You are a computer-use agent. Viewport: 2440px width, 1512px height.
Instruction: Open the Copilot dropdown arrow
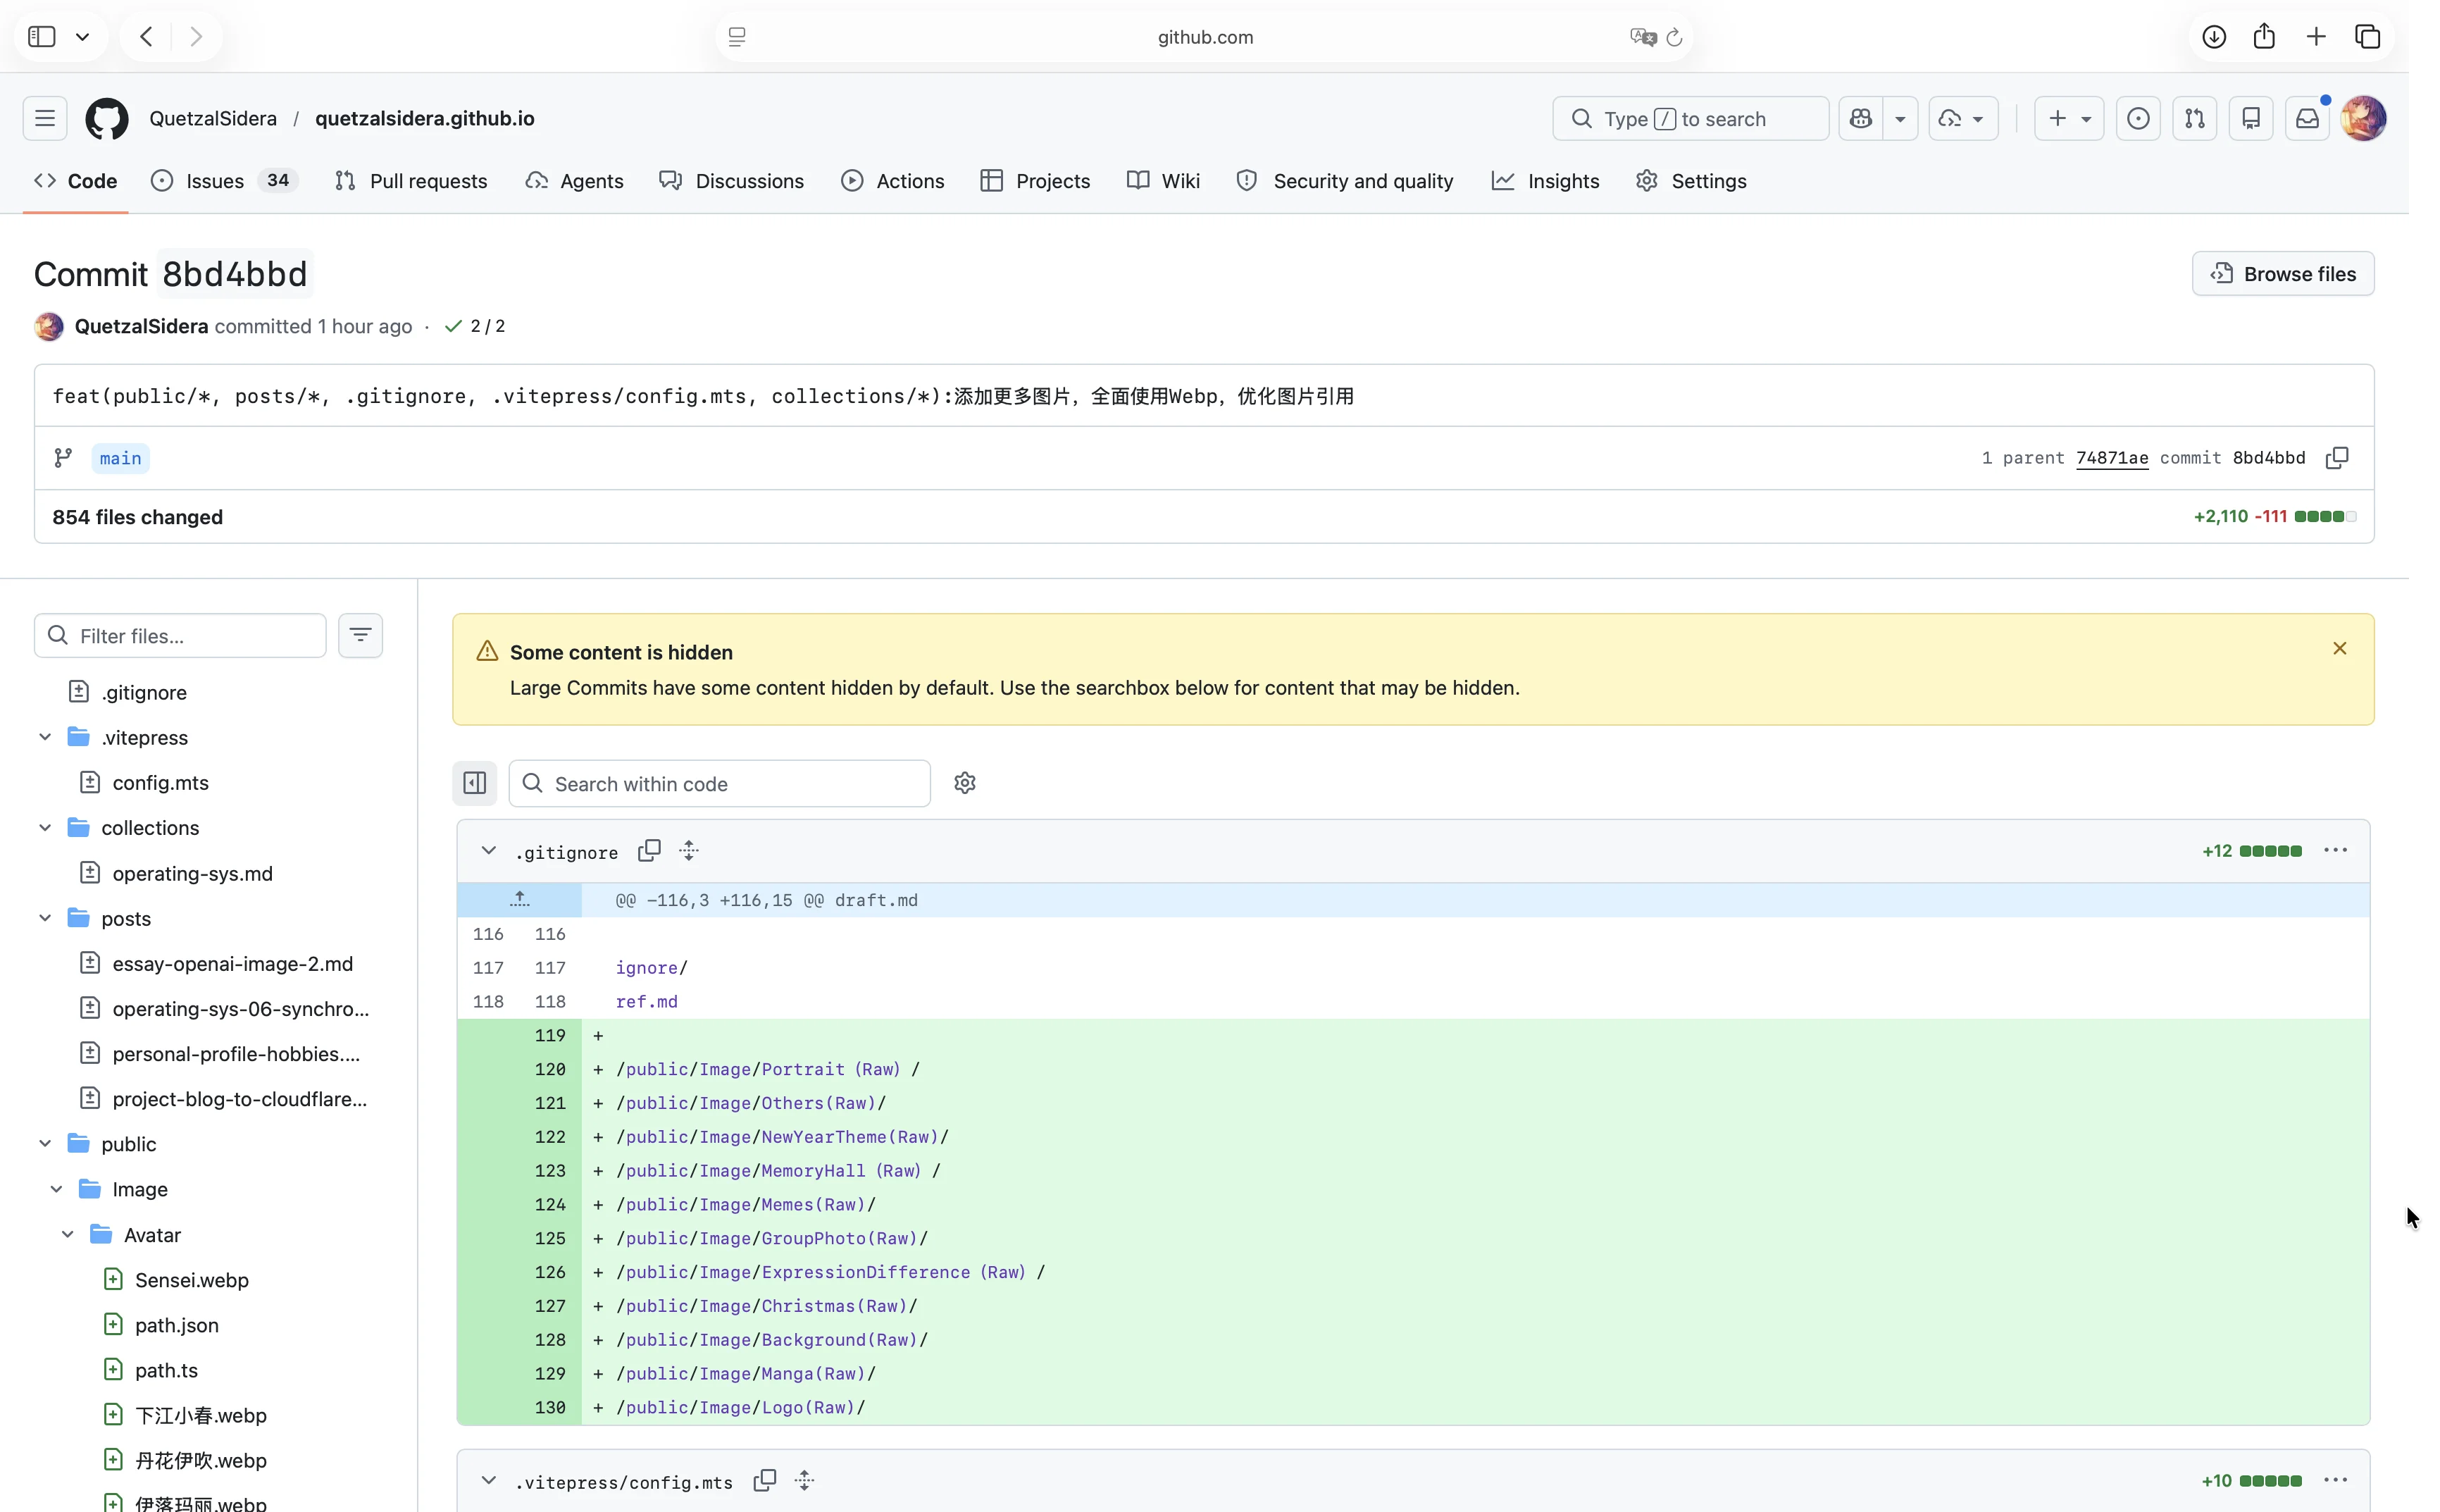click(x=1900, y=118)
